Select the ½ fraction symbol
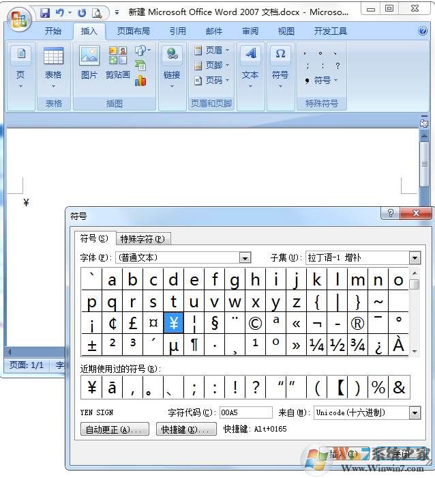 click(x=337, y=345)
